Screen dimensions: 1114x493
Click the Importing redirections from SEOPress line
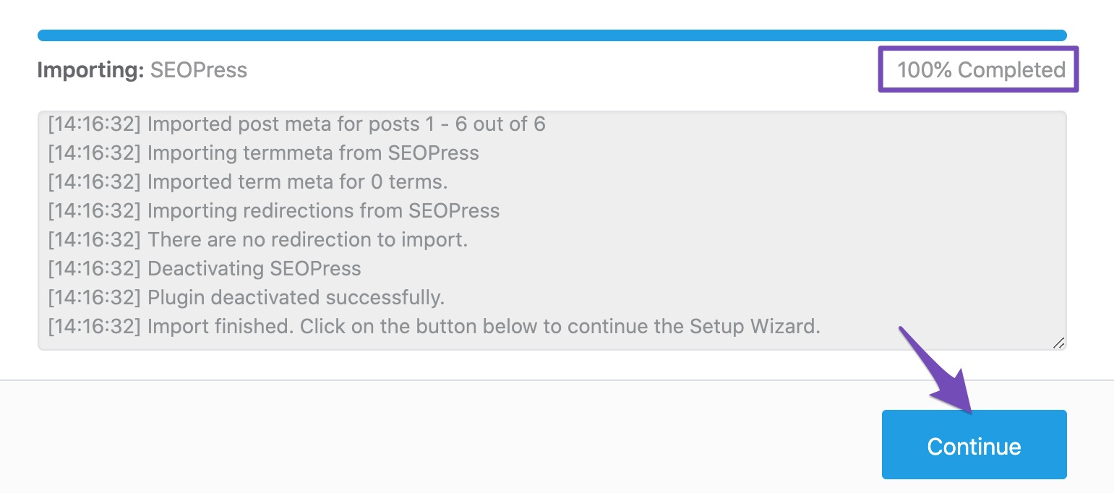(274, 211)
